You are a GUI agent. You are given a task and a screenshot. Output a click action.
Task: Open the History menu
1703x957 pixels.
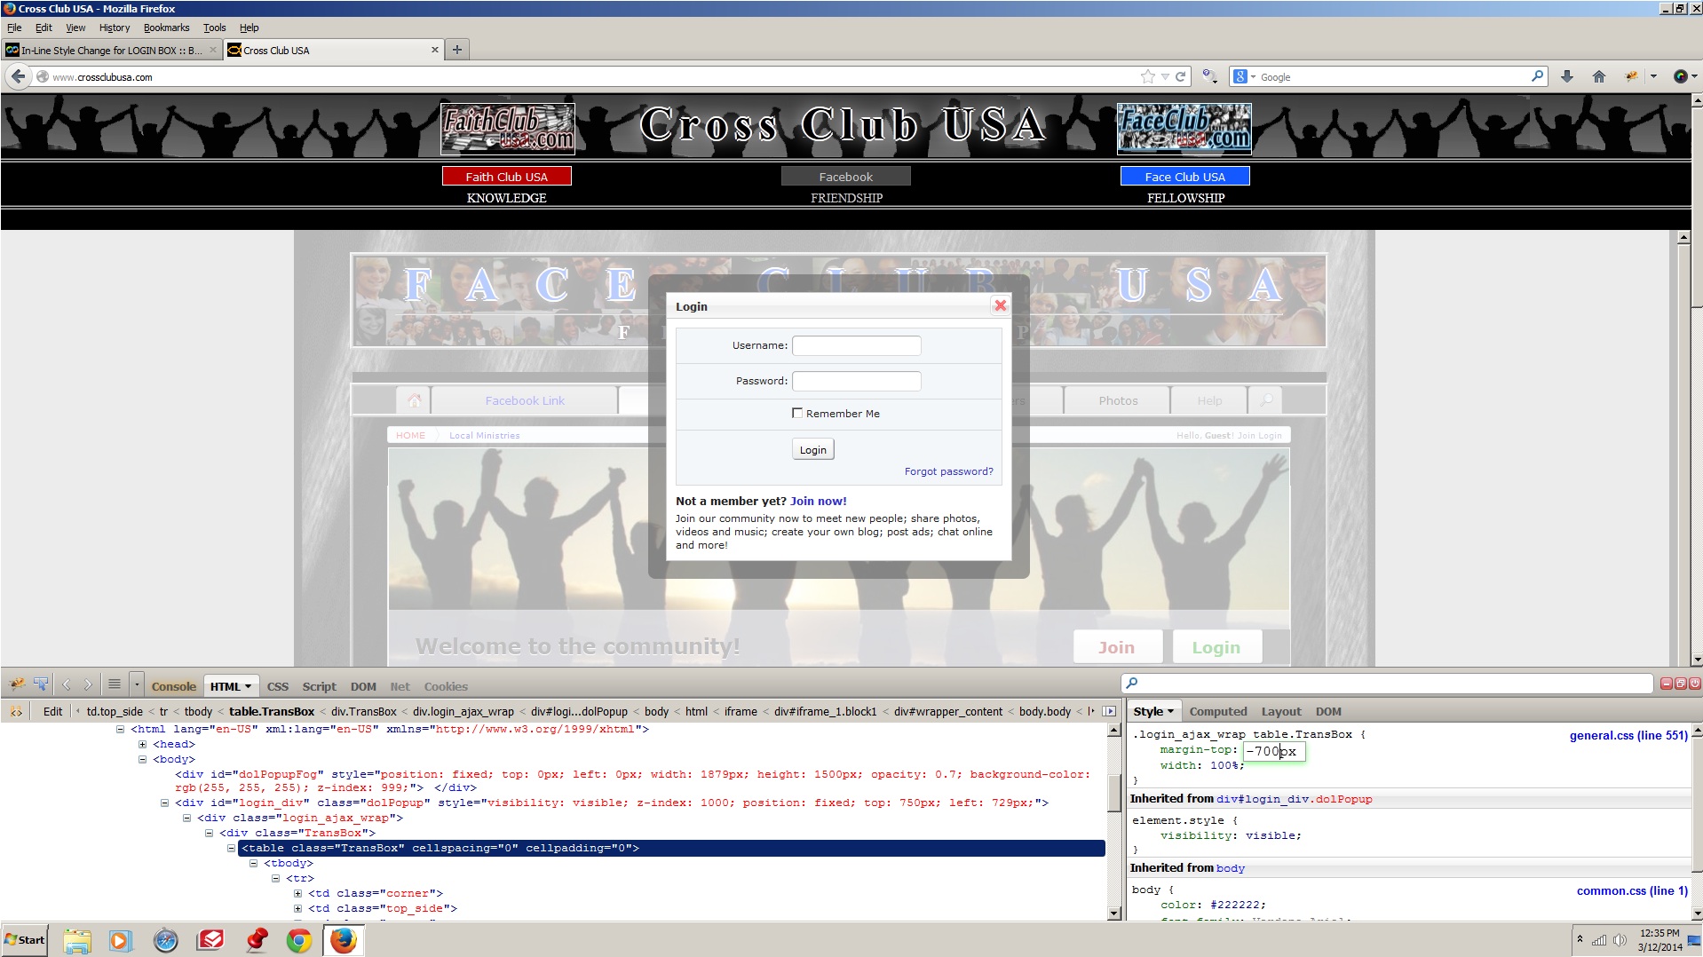pos(115,28)
